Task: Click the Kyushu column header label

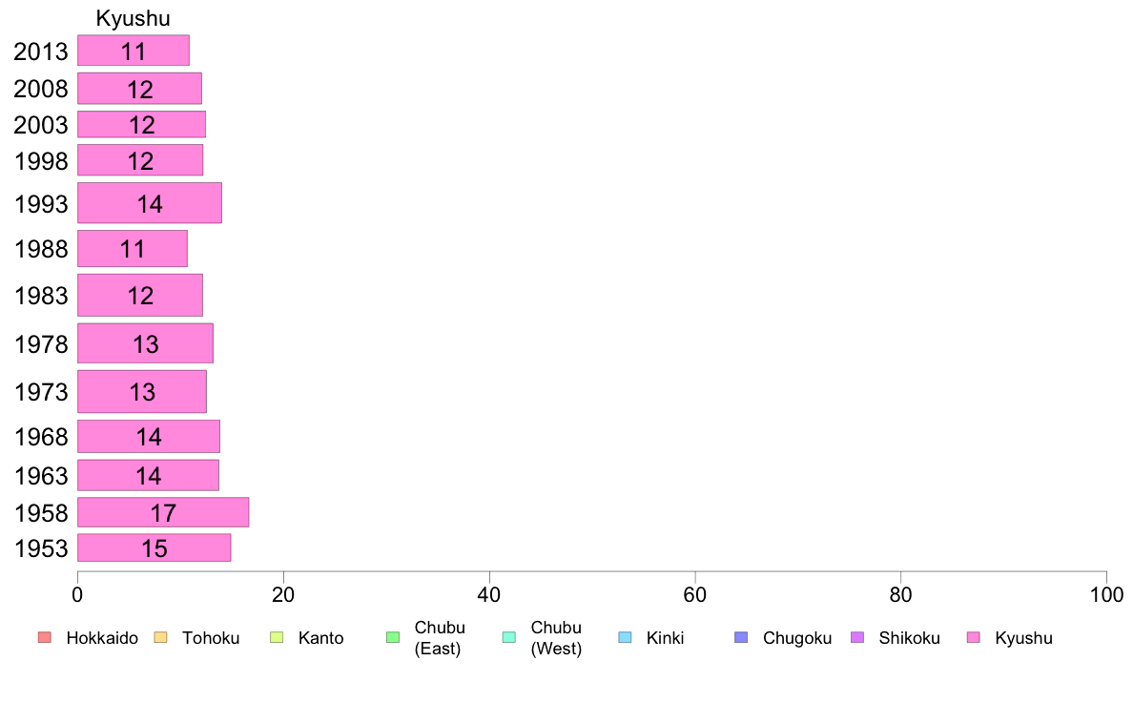Action: point(133,18)
